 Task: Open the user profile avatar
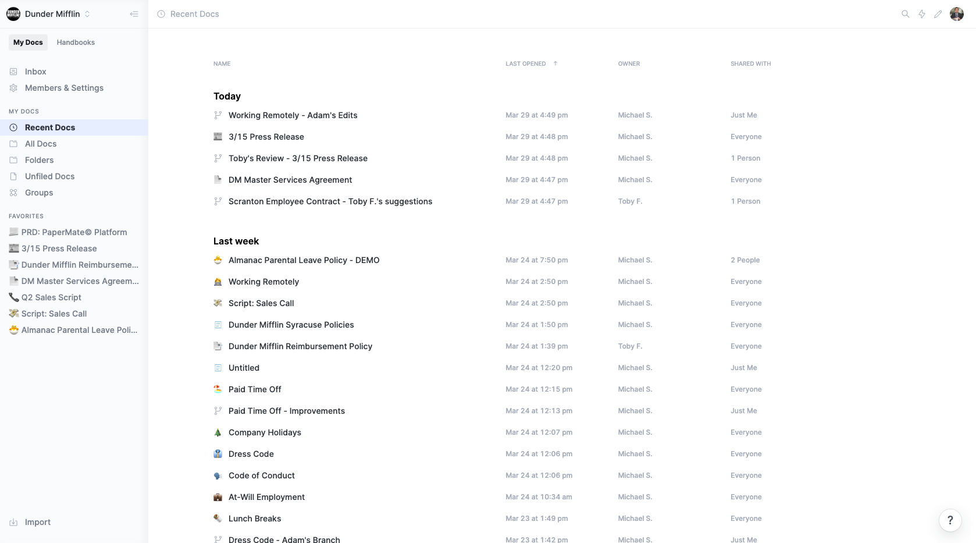(x=957, y=14)
